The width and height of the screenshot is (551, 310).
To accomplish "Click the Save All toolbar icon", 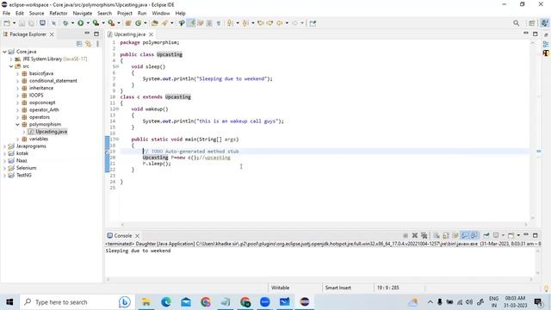I will click(31, 23).
